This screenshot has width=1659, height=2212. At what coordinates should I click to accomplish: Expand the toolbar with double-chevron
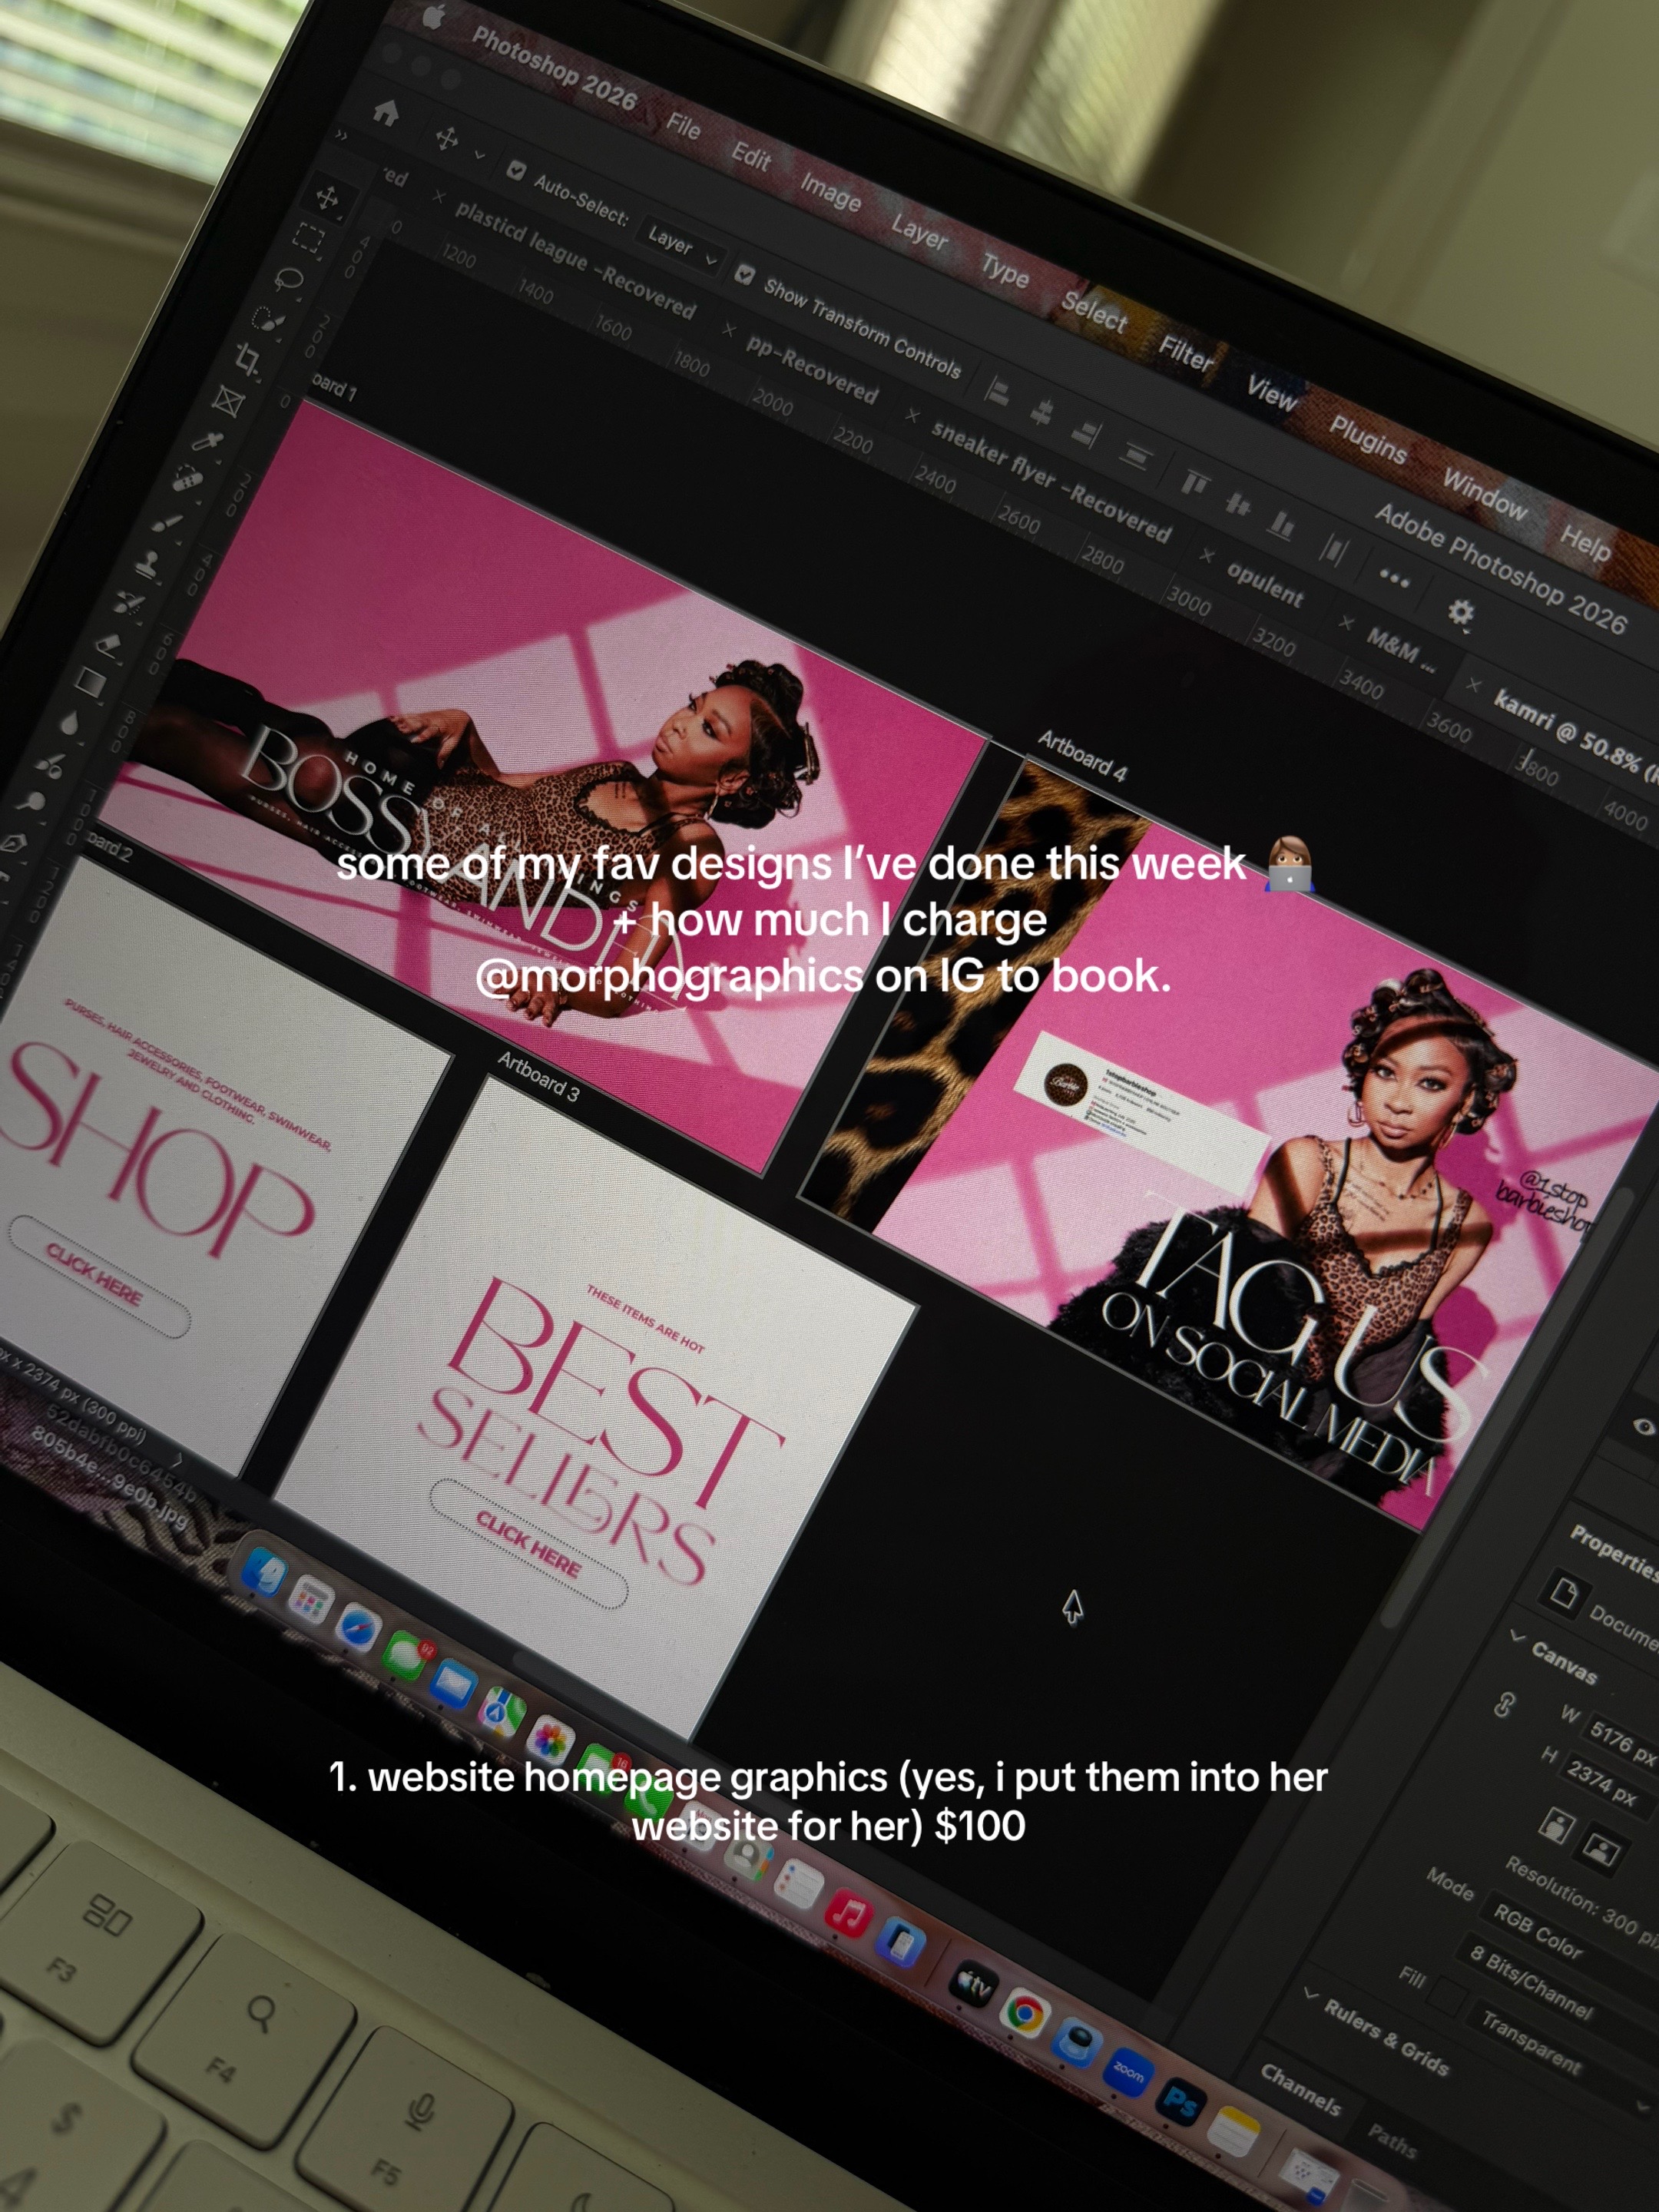point(342,134)
